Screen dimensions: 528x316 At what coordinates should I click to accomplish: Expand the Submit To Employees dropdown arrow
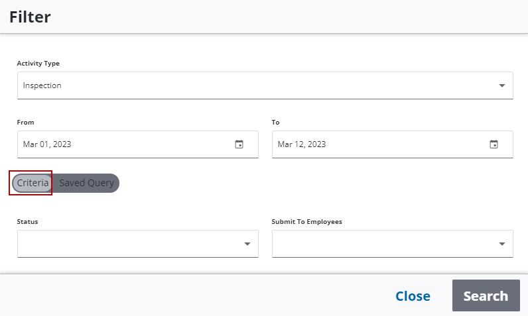[x=502, y=244]
